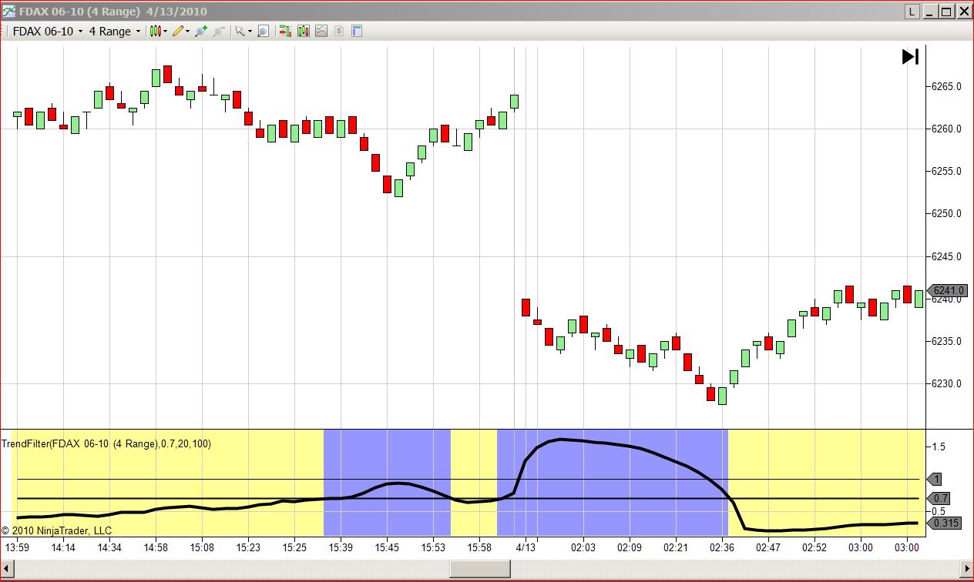Click the L link button in title bar

[x=912, y=12]
